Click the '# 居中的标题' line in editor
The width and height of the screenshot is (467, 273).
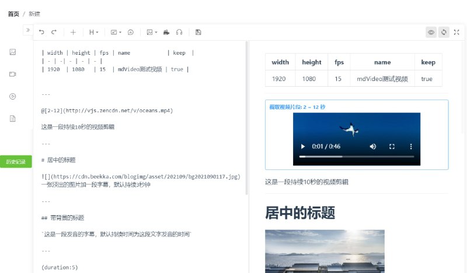[58, 160]
